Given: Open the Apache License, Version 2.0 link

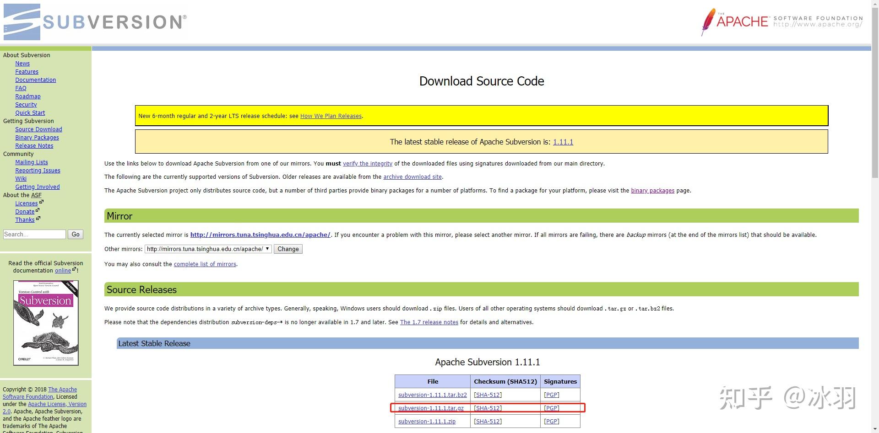Looking at the screenshot, I should pos(44,408).
